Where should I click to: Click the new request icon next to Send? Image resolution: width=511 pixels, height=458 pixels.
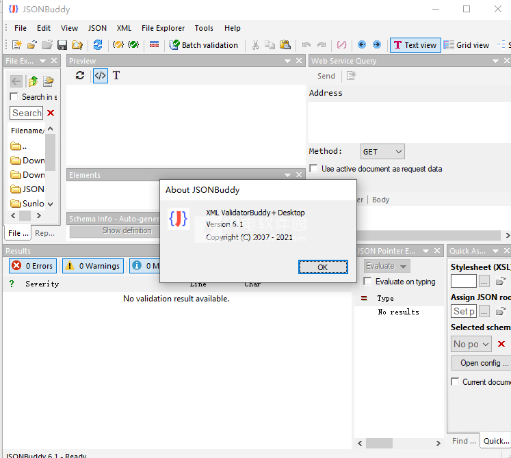point(352,76)
